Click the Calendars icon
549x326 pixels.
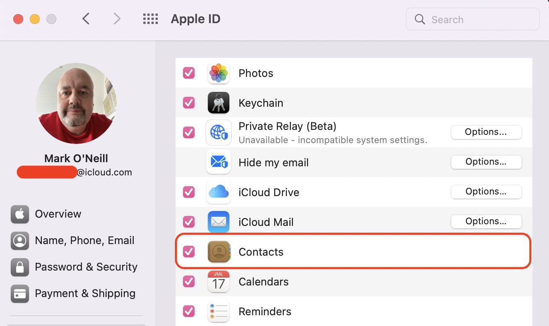coord(218,282)
